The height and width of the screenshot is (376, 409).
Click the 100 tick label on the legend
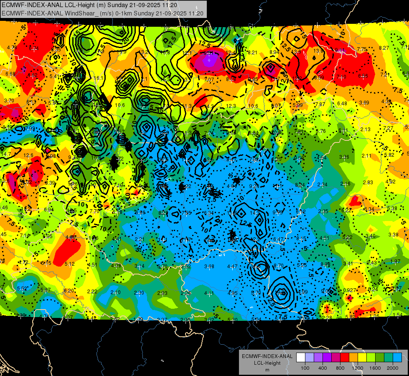[305, 368]
